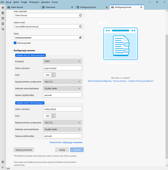168x170 pixels.
Task: Show info for Imię i nazwisko field
Action: click(80, 15)
